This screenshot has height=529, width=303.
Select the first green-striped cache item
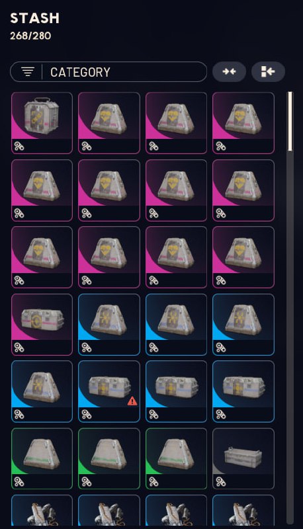click(42, 458)
